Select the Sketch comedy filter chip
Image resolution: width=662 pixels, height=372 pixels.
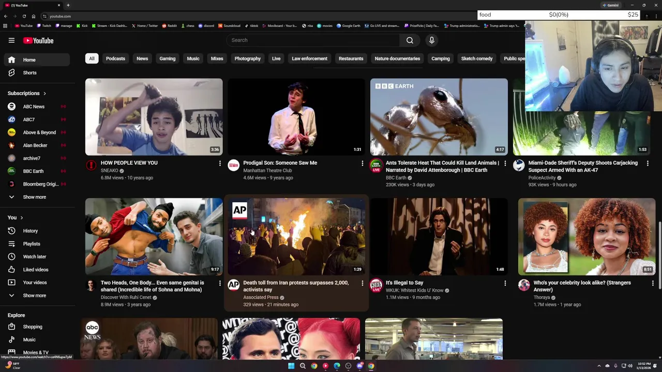(477, 58)
